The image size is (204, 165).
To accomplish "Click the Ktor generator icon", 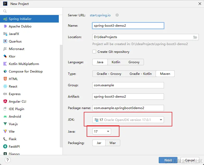I will (x=5, y=56).
